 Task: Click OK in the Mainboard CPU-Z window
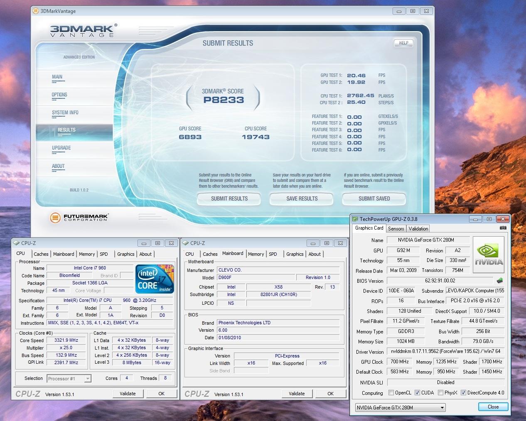[330, 394]
